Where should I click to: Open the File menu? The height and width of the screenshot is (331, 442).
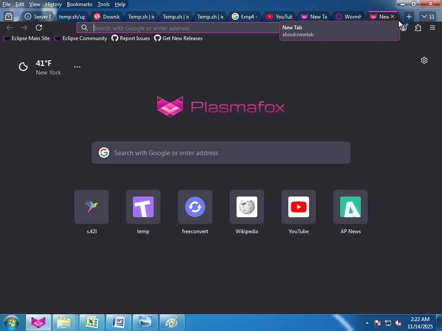click(x=6, y=4)
